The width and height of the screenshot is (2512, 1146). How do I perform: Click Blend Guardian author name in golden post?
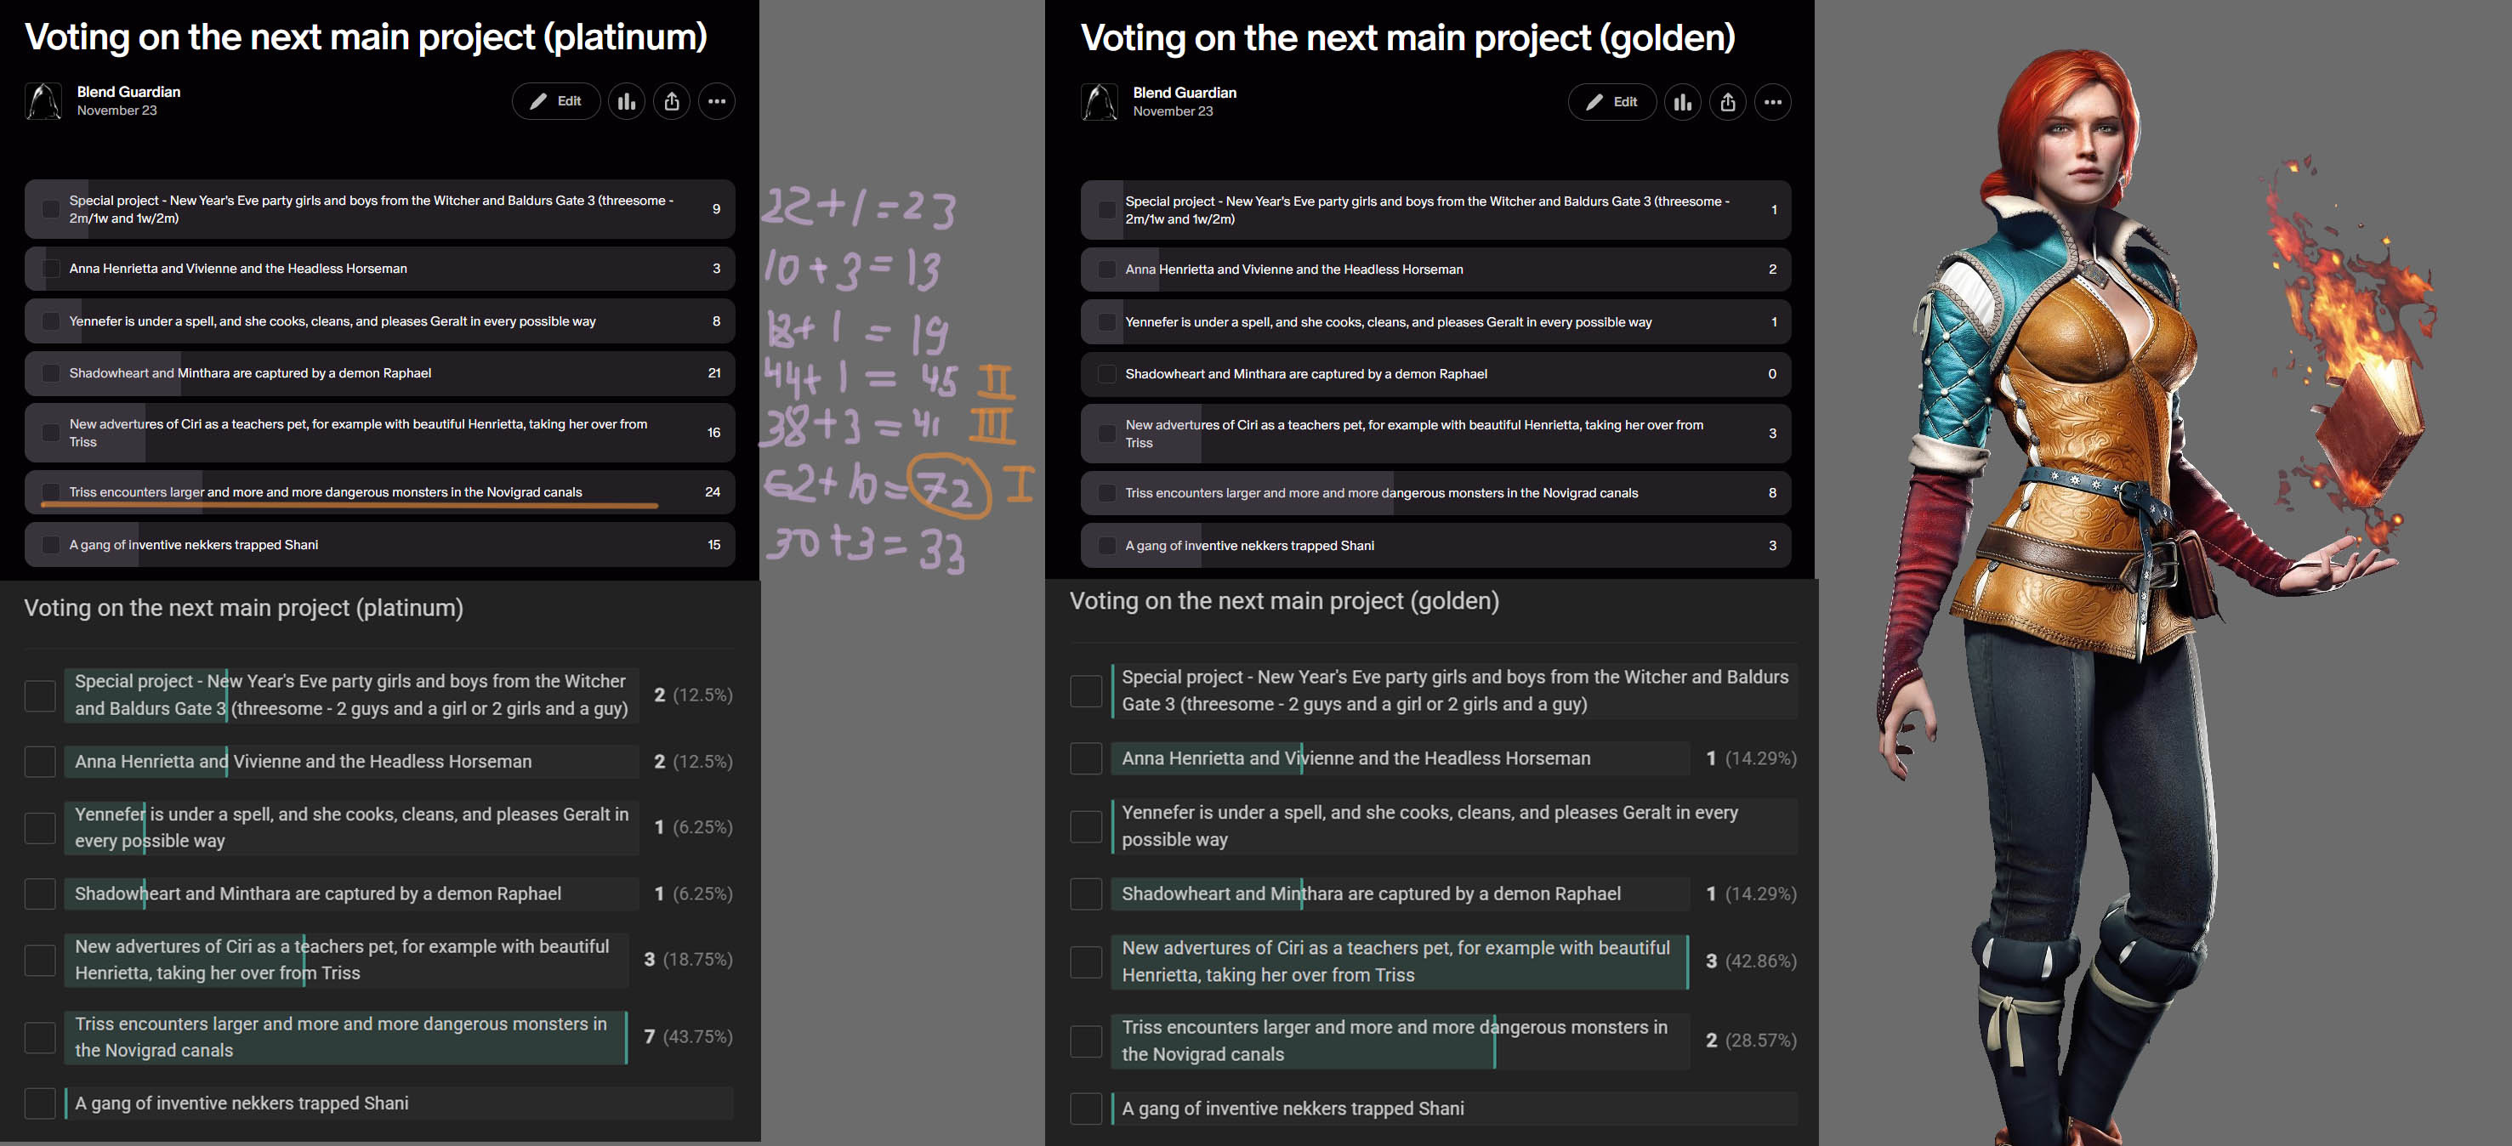pyautogui.click(x=1184, y=93)
